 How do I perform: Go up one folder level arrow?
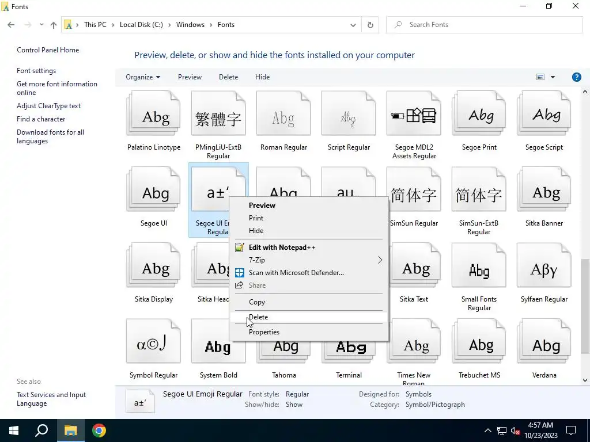tap(54, 25)
